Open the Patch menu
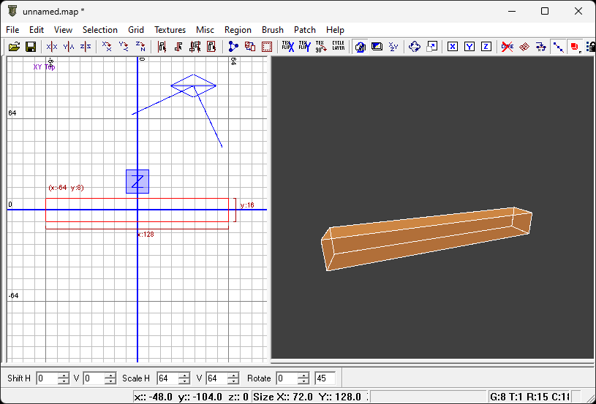The image size is (596, 404). [304, 30]
